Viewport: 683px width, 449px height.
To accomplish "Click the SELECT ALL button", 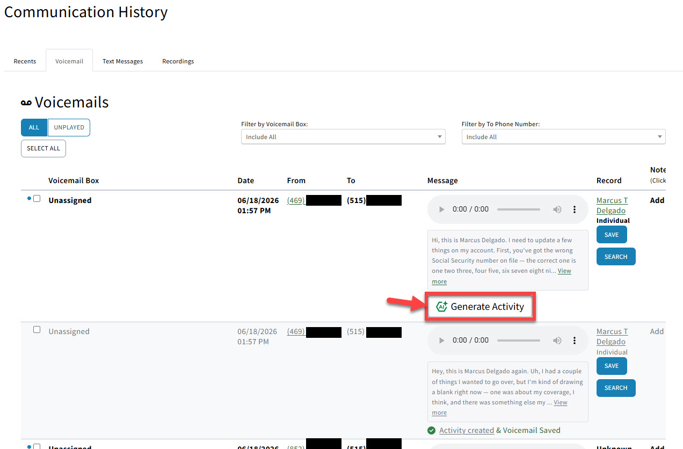I will (43, 148).
